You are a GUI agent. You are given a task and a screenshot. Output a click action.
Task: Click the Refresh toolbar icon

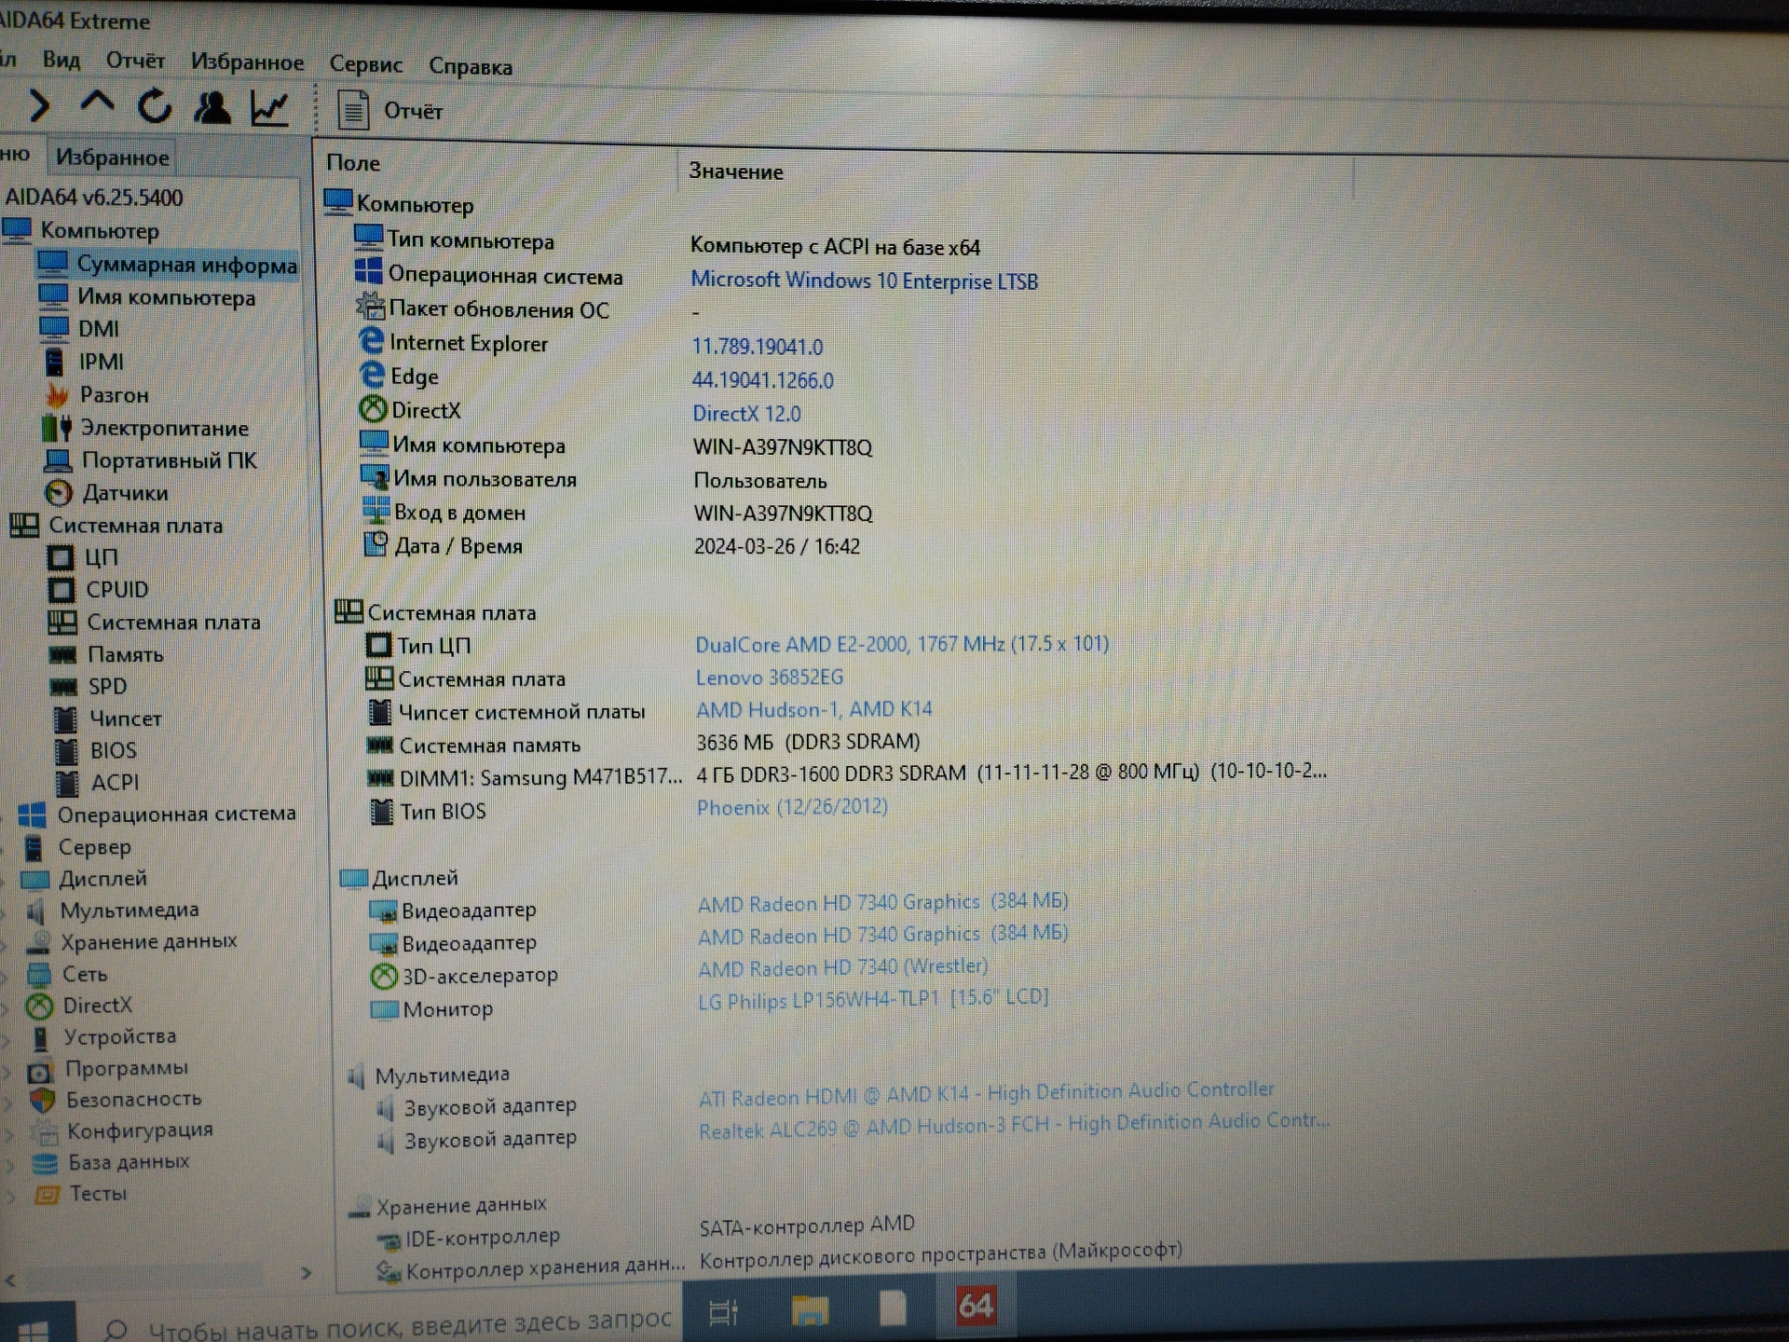point(155,106)
